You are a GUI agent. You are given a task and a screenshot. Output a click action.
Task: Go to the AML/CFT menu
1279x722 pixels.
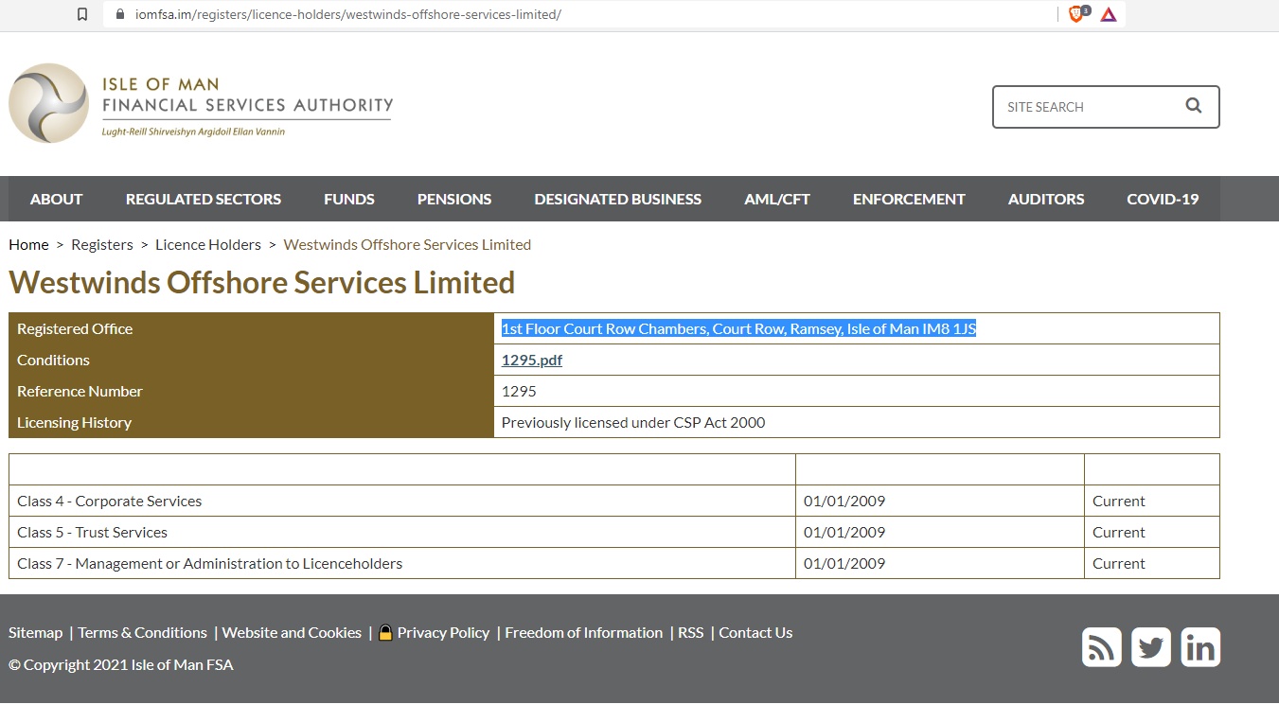[777, 199]
